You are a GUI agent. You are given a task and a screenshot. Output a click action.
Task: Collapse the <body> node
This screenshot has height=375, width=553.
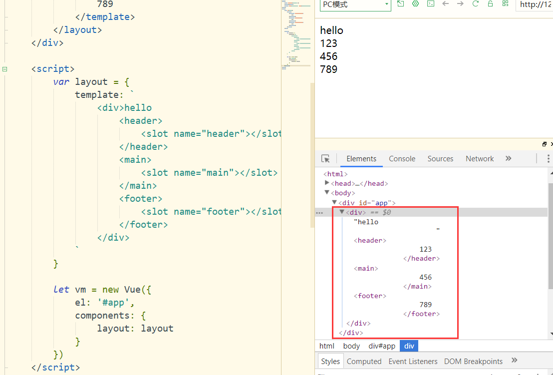coord(327,192)
